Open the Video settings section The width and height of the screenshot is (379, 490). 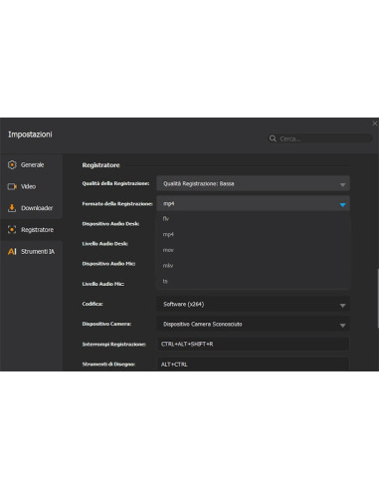pos(31,186)
